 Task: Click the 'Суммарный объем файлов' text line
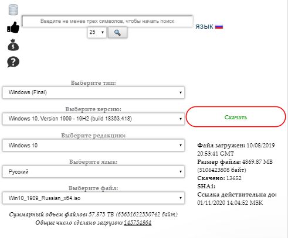[93, 215]
